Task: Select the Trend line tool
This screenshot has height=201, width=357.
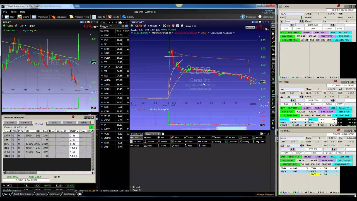Action: (190, 137)
